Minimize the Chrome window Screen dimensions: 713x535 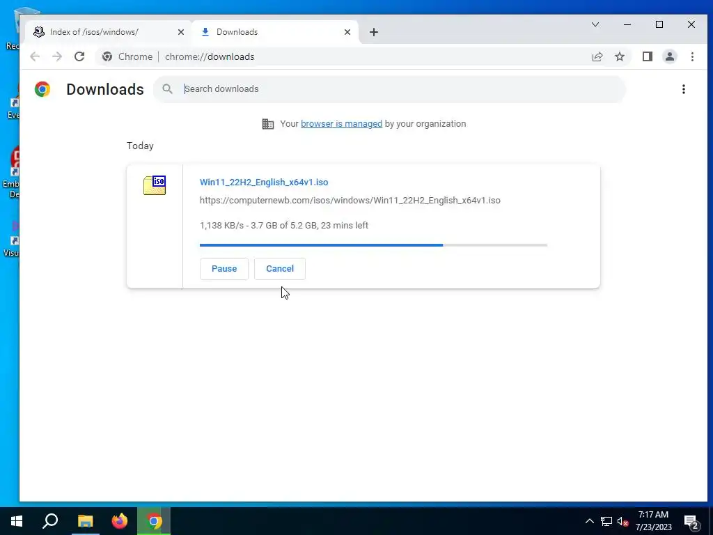[x=627, y=24]
